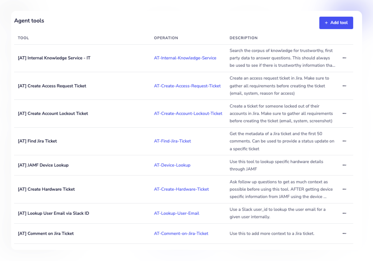This screenshot has height=261, width=373.
Task: Open options menu for Comment on Jira Ticket
Action: tap(344, 233)
